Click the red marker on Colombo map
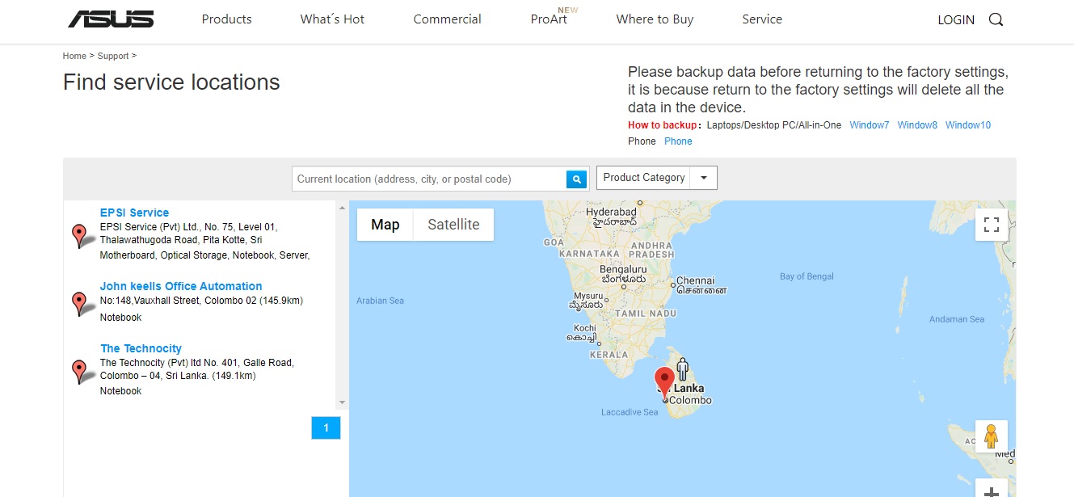The image size is (1074, 497). pyautogui.click(x=664, y=383)
